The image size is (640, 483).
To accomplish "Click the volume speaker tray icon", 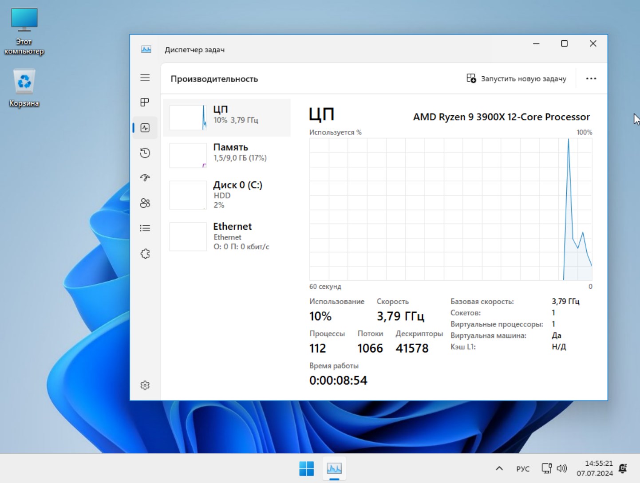I will click(562, 468).
